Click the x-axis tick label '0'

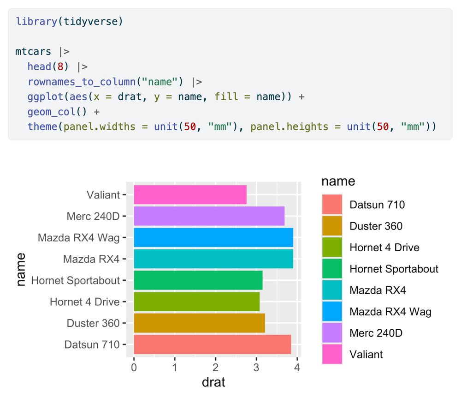pos(134,368)
